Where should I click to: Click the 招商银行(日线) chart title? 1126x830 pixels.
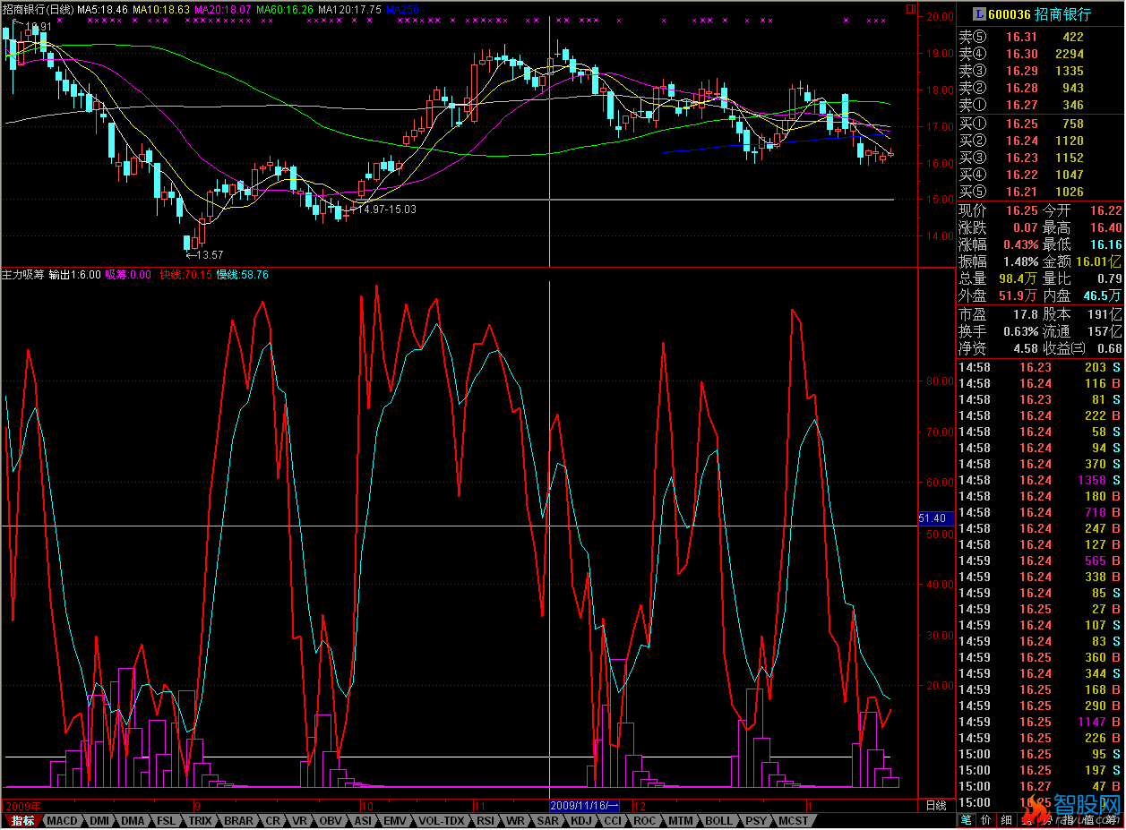click(x=37, y=9)
